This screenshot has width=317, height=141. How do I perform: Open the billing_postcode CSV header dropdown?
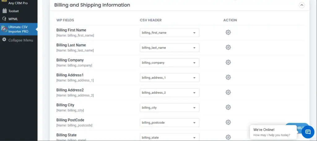tap(169, 123)
